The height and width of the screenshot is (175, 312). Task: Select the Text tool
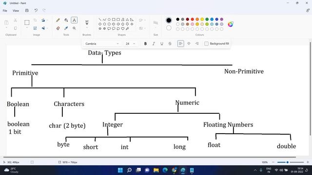(x=74, y=20)
